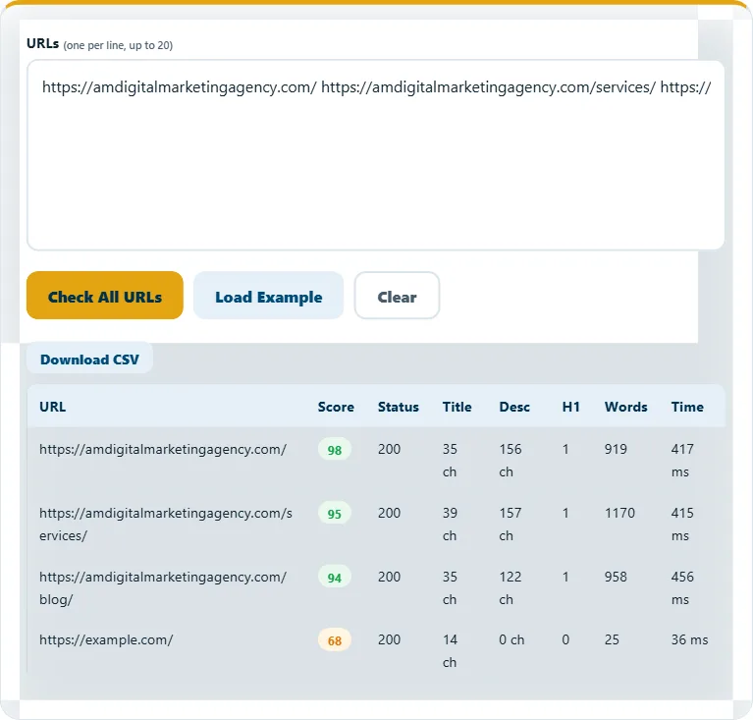Screen dimensions: 753x720
Task: Click the 36 ms time value
Action: (x=689, y=639)
